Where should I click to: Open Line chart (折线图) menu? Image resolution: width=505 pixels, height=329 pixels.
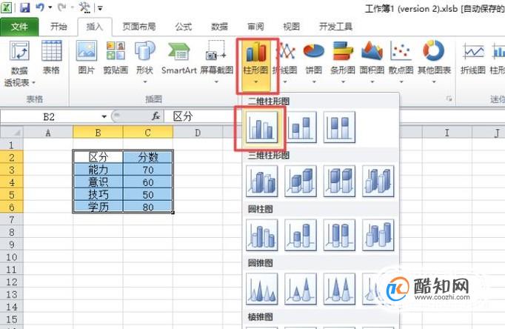(285, 62)
